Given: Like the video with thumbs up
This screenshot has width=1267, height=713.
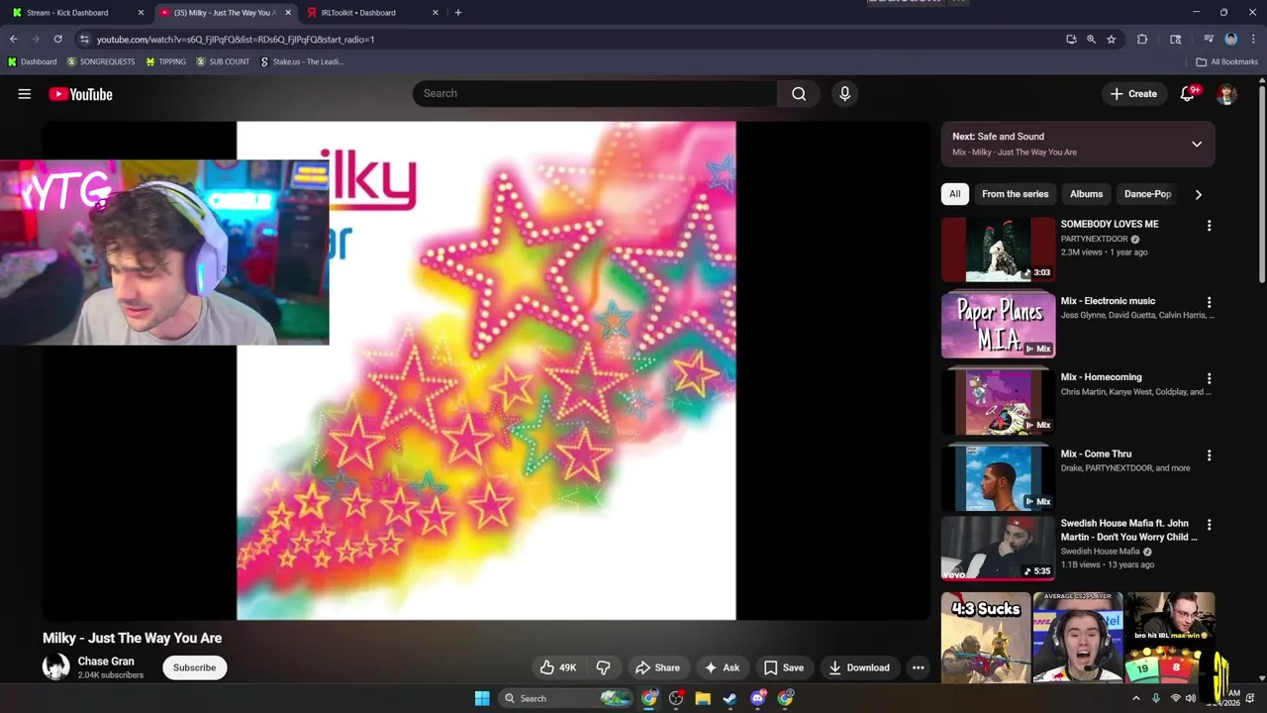Looking at the screenshot, I should pos(557,667).
